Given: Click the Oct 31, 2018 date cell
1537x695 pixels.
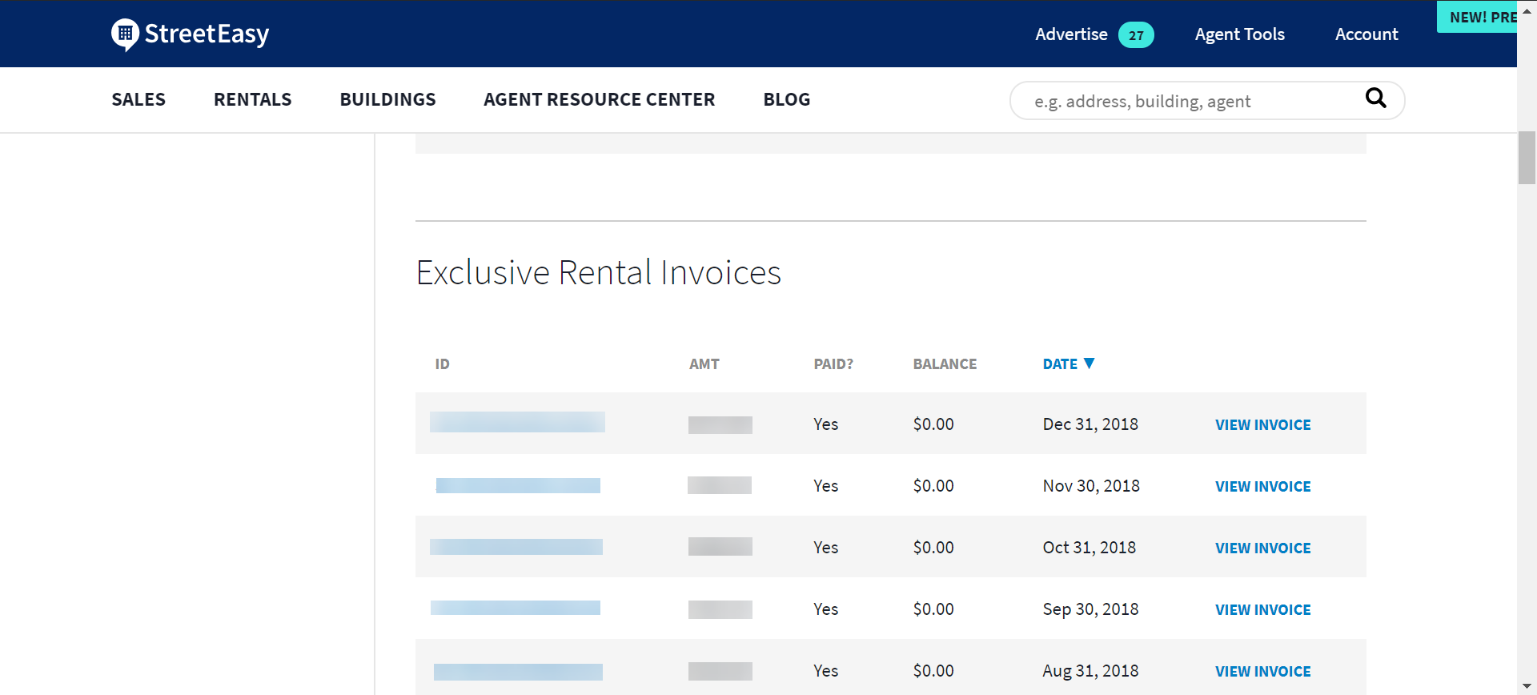Looking at the screenshot, I should pyautogui.click(x=1089, y=548).
